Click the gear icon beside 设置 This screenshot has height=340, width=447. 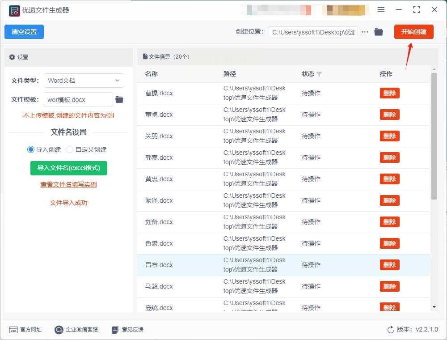(12, 57)
